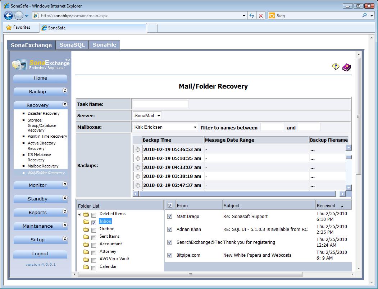Click the backups list horizontal scrollbar

click(x=237, y=194)
